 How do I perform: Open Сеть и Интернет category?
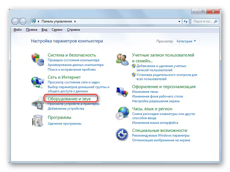coord(64,77)
